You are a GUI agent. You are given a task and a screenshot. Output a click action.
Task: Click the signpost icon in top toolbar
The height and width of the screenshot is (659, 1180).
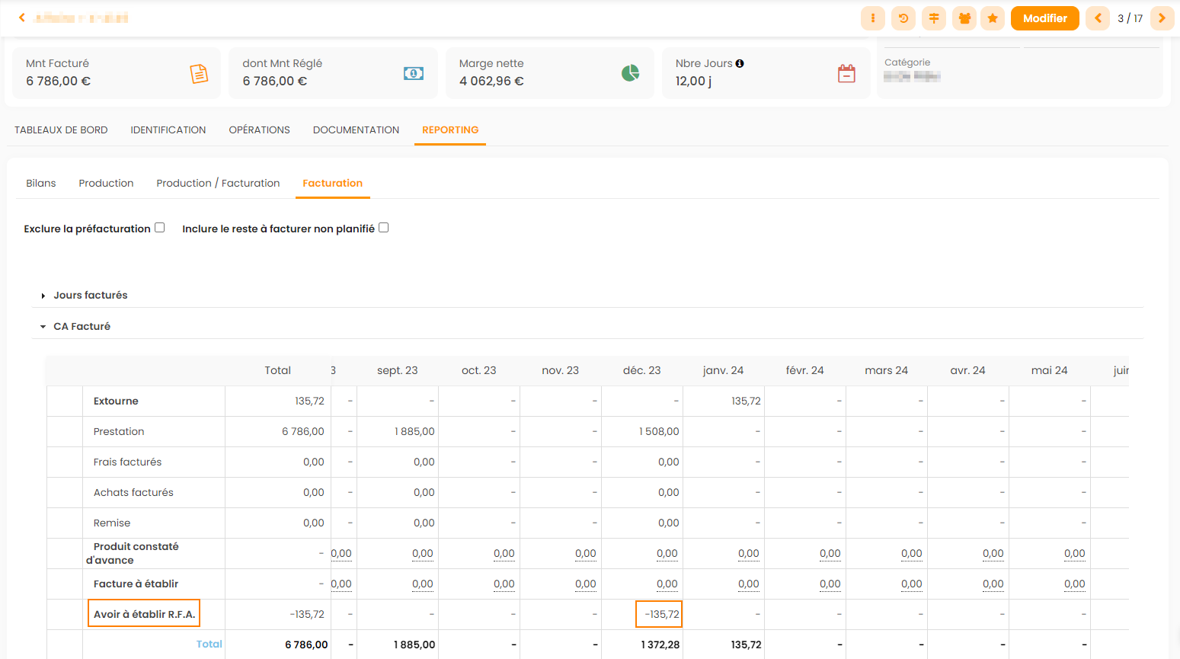pyautogui.click(x=933, y=18)
